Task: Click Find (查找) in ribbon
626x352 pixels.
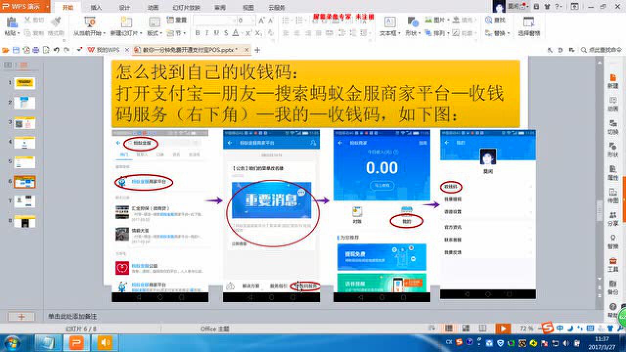Action: coord(495,20)
